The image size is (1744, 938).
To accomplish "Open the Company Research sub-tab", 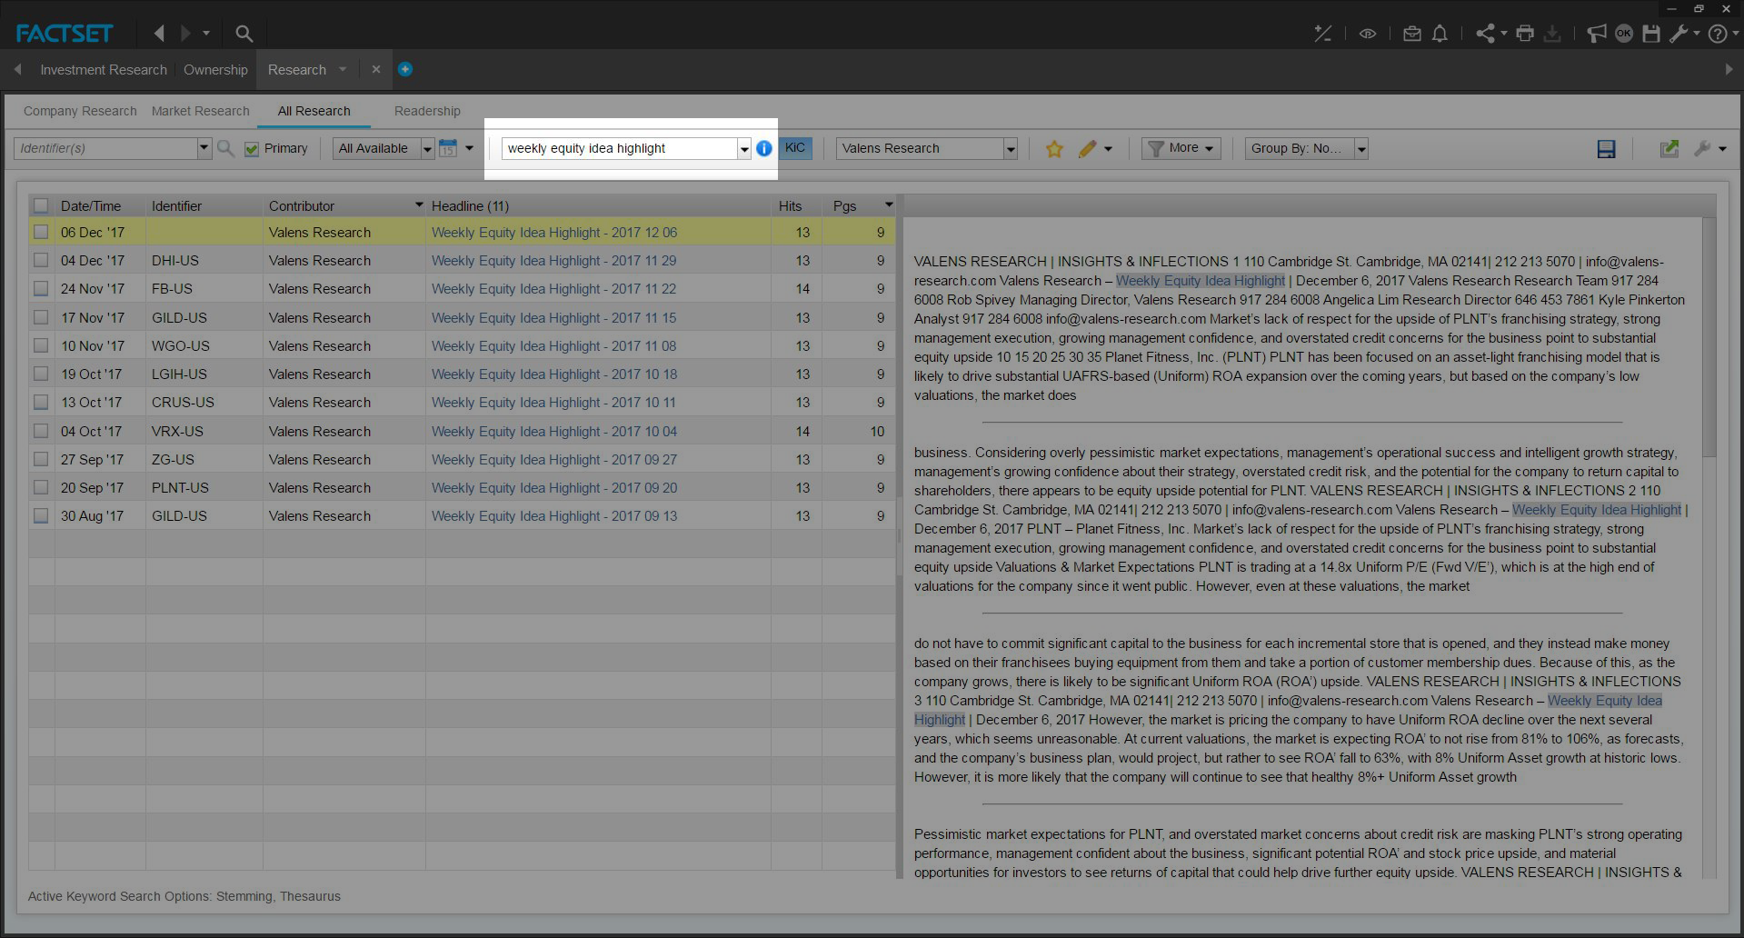I will [x=80, y=111].
